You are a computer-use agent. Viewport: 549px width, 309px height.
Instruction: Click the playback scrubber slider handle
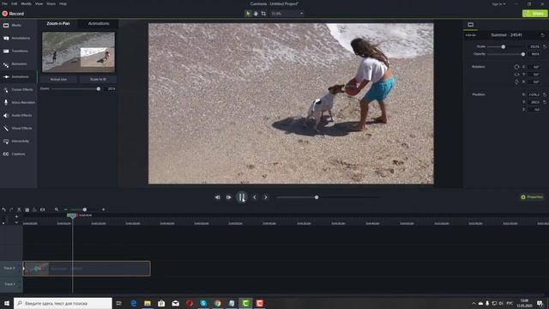[317, 197]
